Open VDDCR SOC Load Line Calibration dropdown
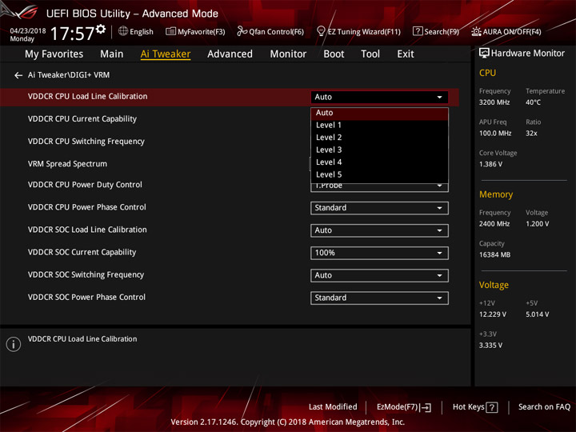The width and height of the screenshot is (576, 432). (379, 230)
